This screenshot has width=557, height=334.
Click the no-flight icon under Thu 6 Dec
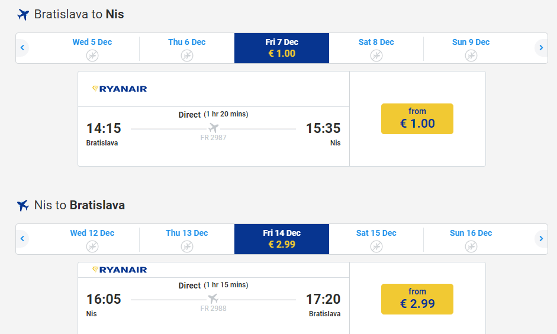pyautogui.click(x=187, y=56)
